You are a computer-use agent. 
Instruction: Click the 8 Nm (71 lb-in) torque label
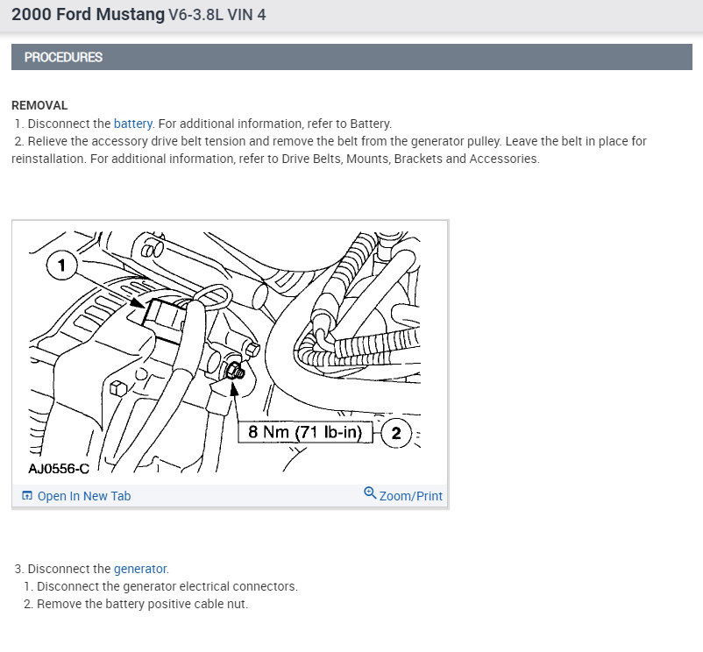[x=305, y=433]
